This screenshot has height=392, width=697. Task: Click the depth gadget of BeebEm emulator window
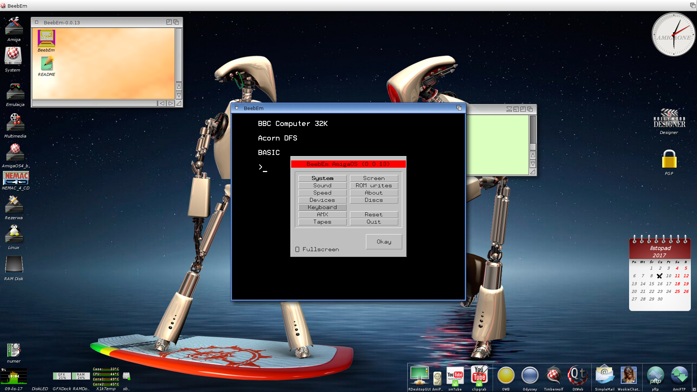point(459,108)
